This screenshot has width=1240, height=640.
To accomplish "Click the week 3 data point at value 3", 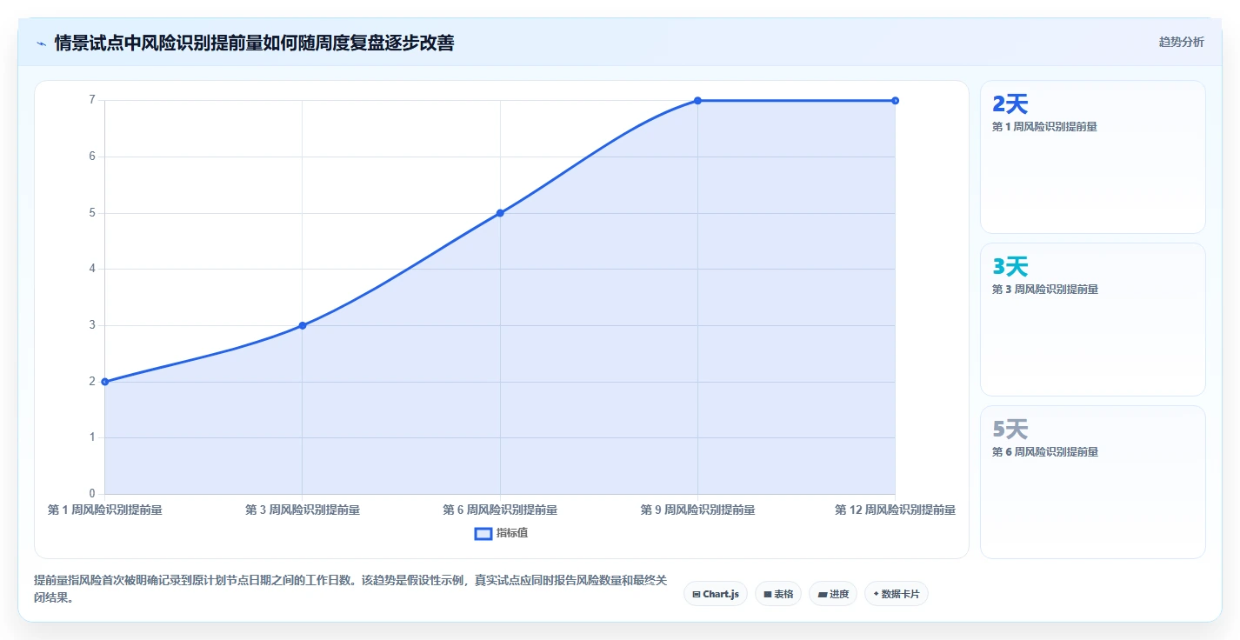I will click(x=303, y=325).
